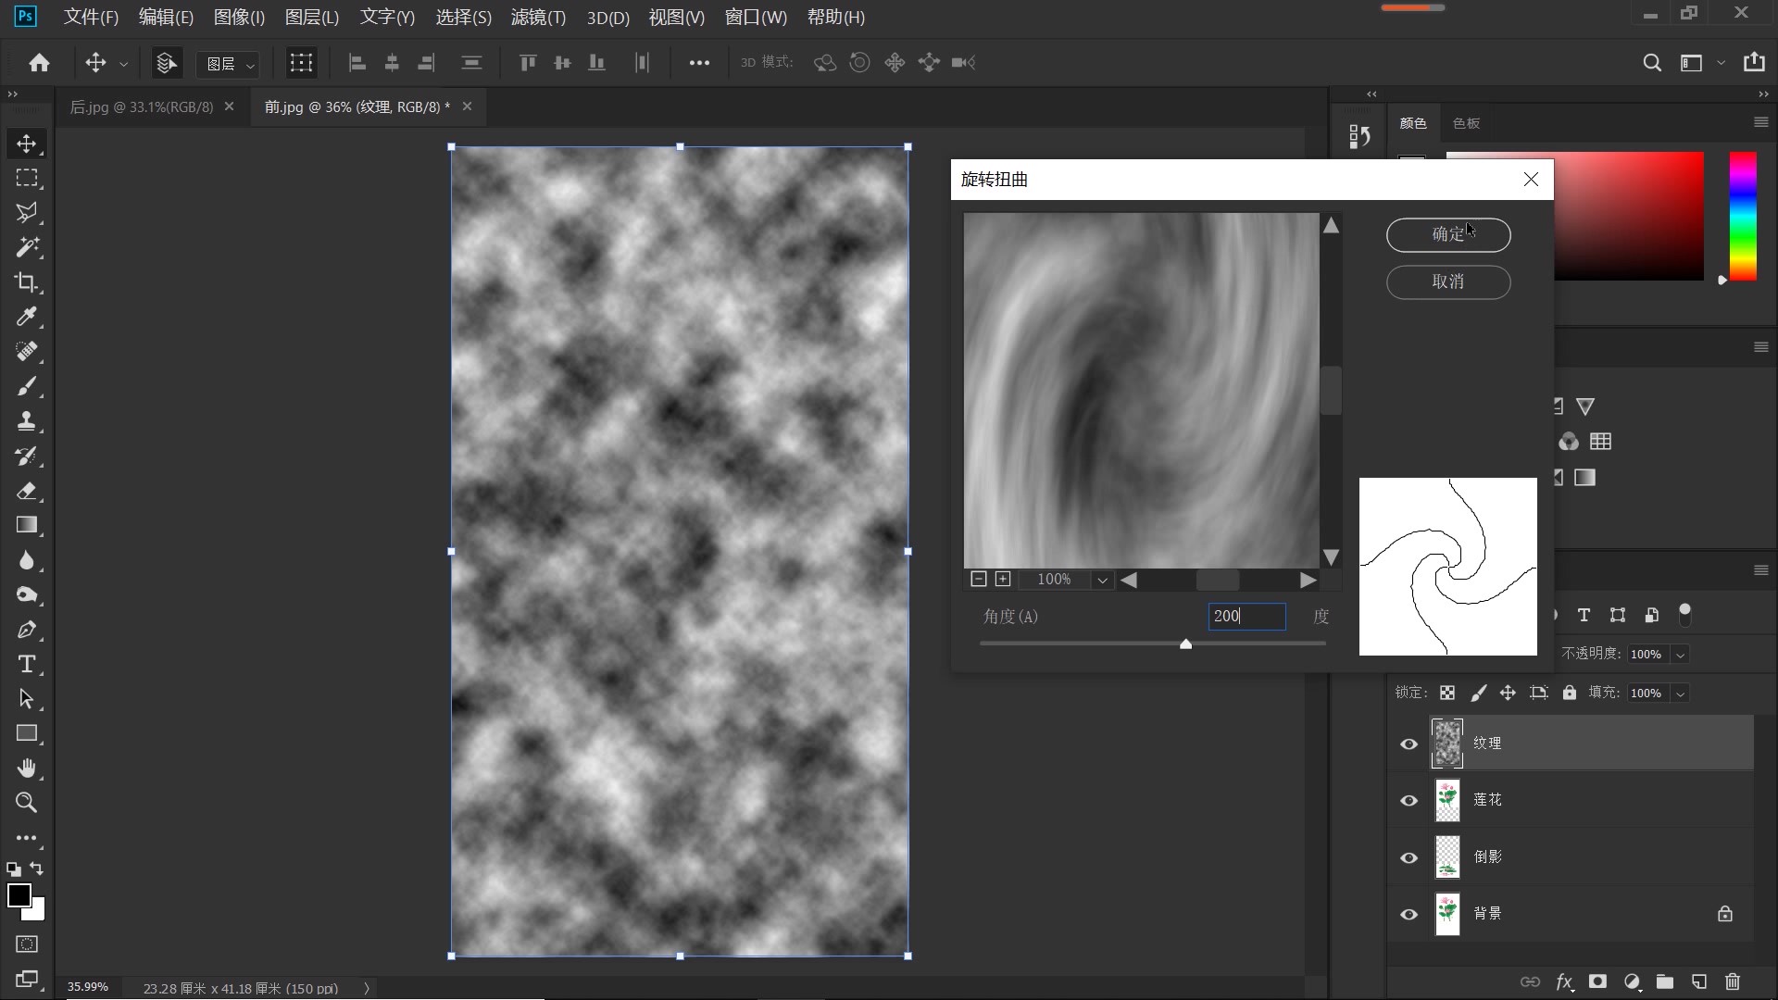Select the Hand tool
1778x1000 pixels.
[26, 769]
